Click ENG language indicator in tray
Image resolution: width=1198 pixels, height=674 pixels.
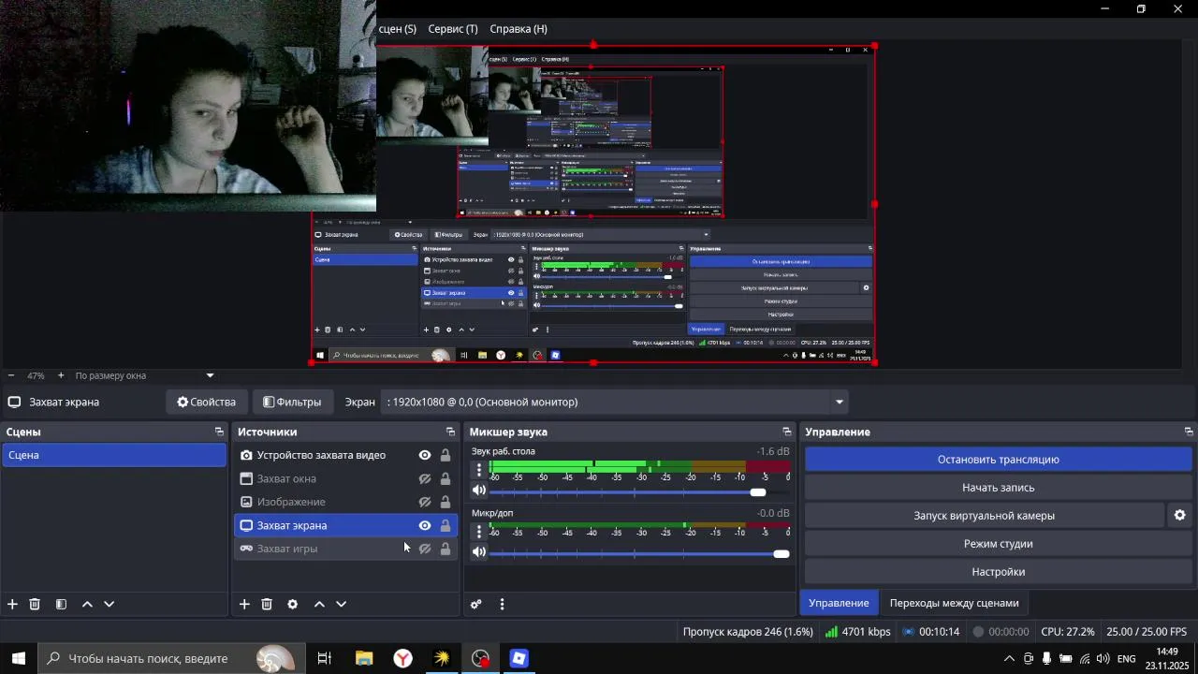1127,658
